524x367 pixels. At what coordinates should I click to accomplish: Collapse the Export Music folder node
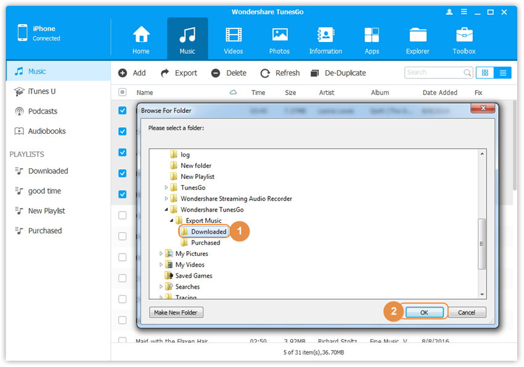[171, 221]
